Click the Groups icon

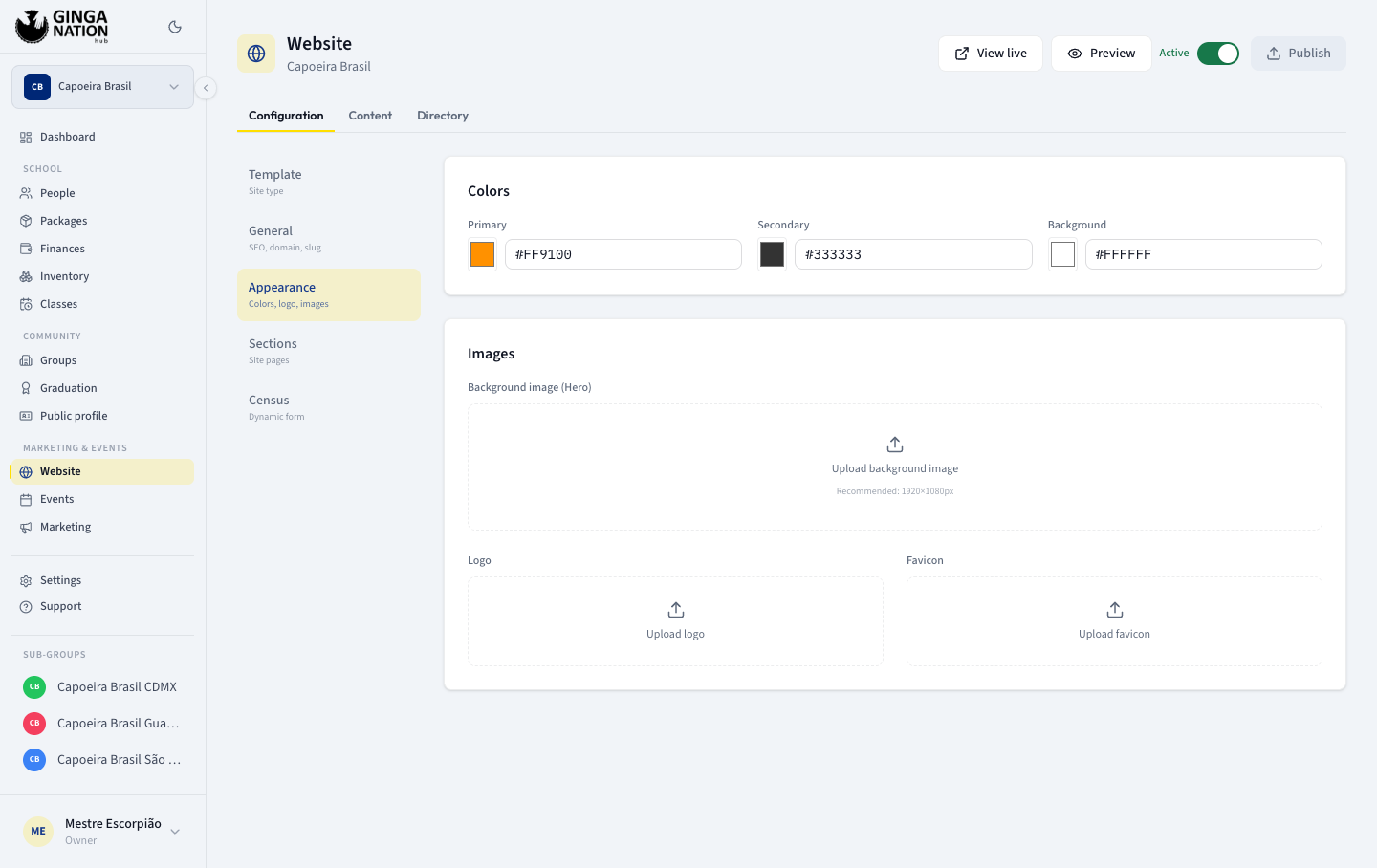pos(26,360)
